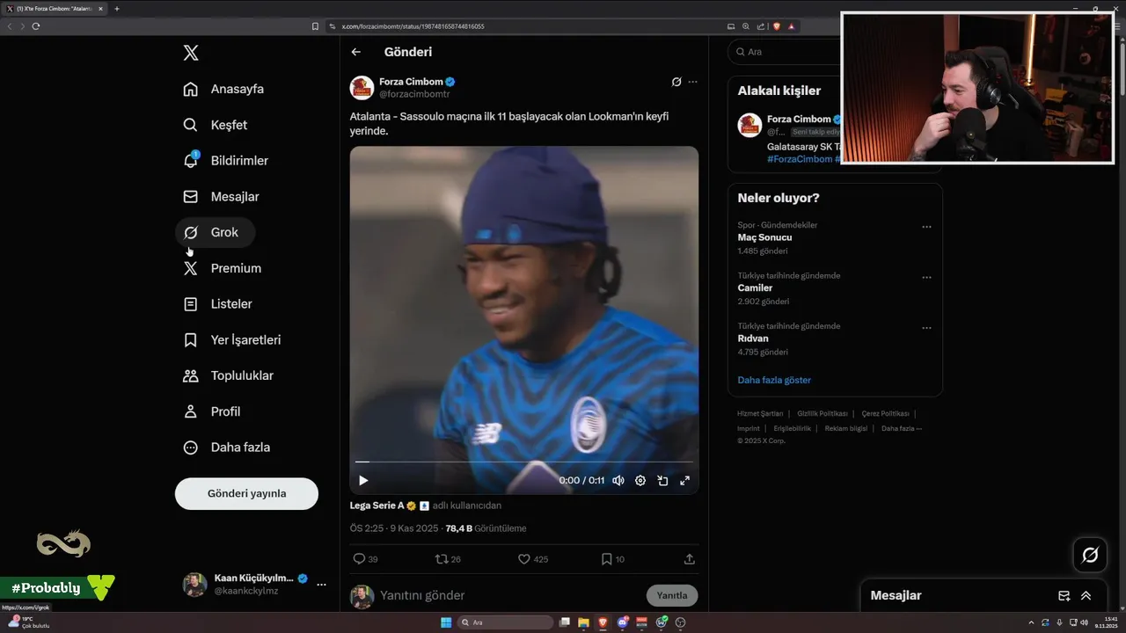Expand the video to fullscreen

tap(684, 480)
